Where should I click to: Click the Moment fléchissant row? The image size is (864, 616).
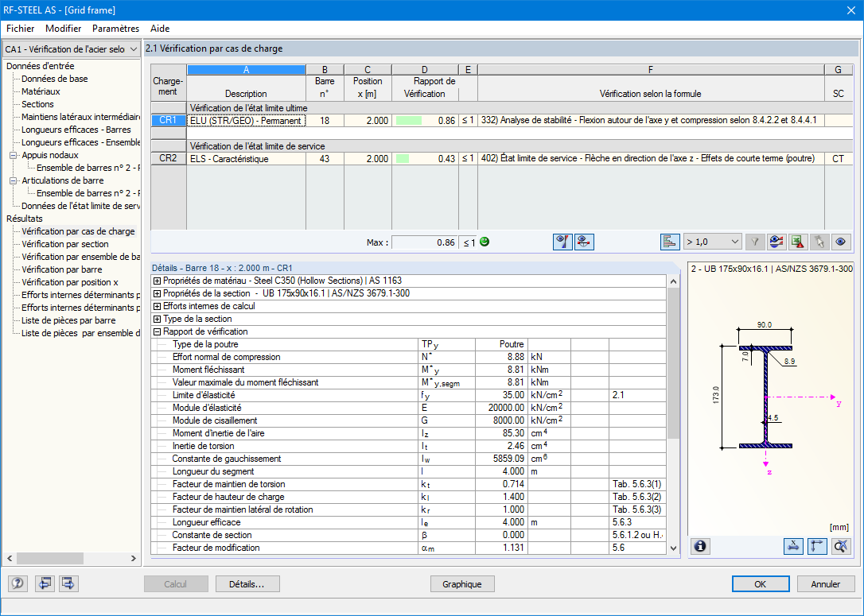click(408, 370)
